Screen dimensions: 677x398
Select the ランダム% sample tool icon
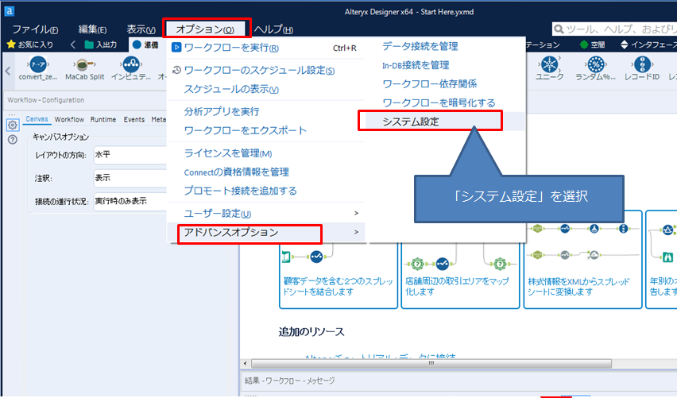pos(596,64)
